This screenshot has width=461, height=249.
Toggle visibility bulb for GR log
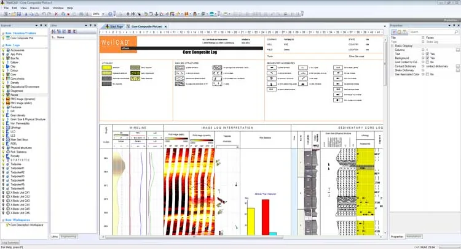coord(4,111)
